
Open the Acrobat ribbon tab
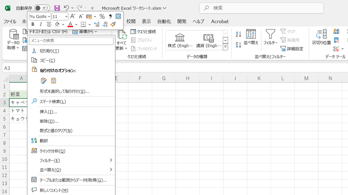point(220,21)
